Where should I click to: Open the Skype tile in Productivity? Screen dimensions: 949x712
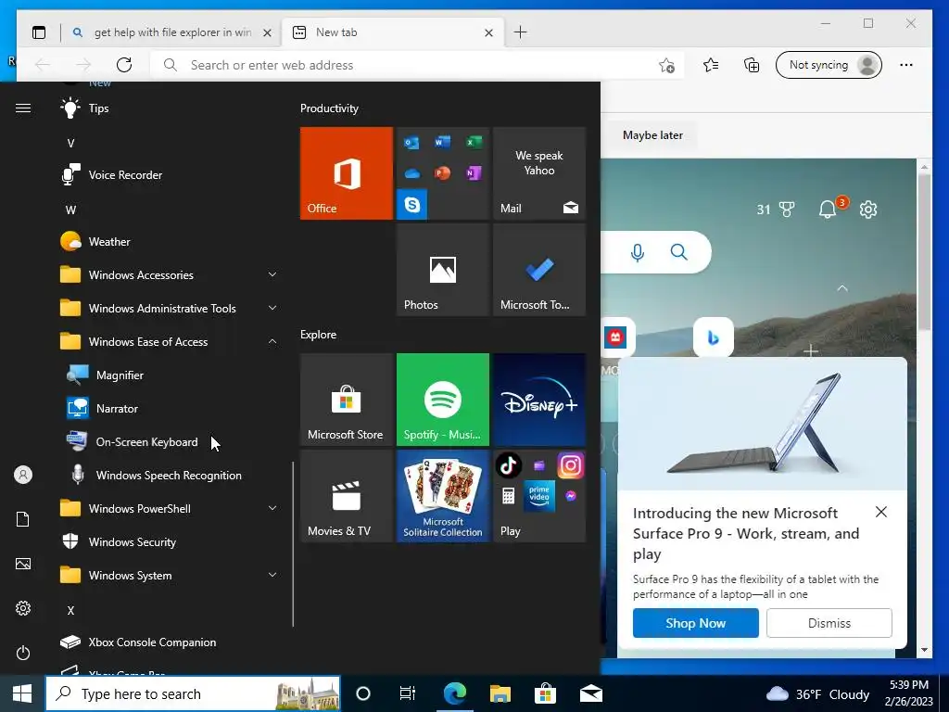(412, 205)
